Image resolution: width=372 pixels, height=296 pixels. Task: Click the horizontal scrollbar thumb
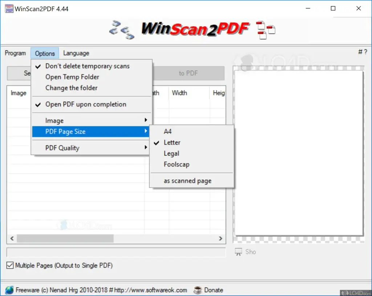coord(65,238)
